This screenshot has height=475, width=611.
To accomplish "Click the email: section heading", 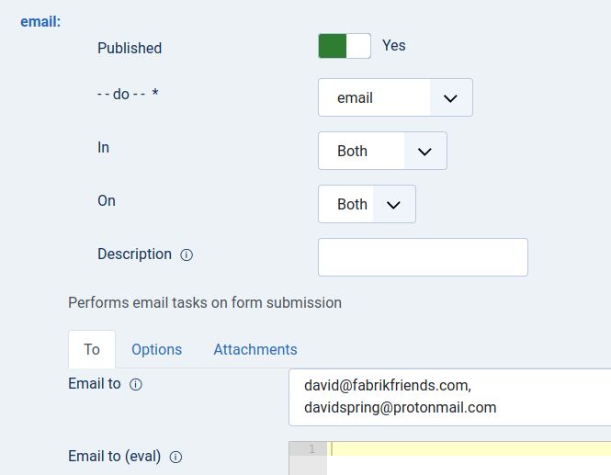I will tap(40, 20).
